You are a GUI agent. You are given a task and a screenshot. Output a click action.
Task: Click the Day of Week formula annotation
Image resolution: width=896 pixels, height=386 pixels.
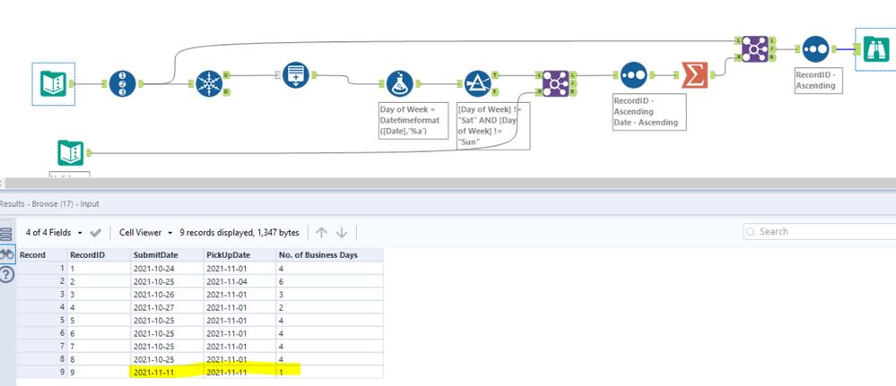[x=412, y=121]
